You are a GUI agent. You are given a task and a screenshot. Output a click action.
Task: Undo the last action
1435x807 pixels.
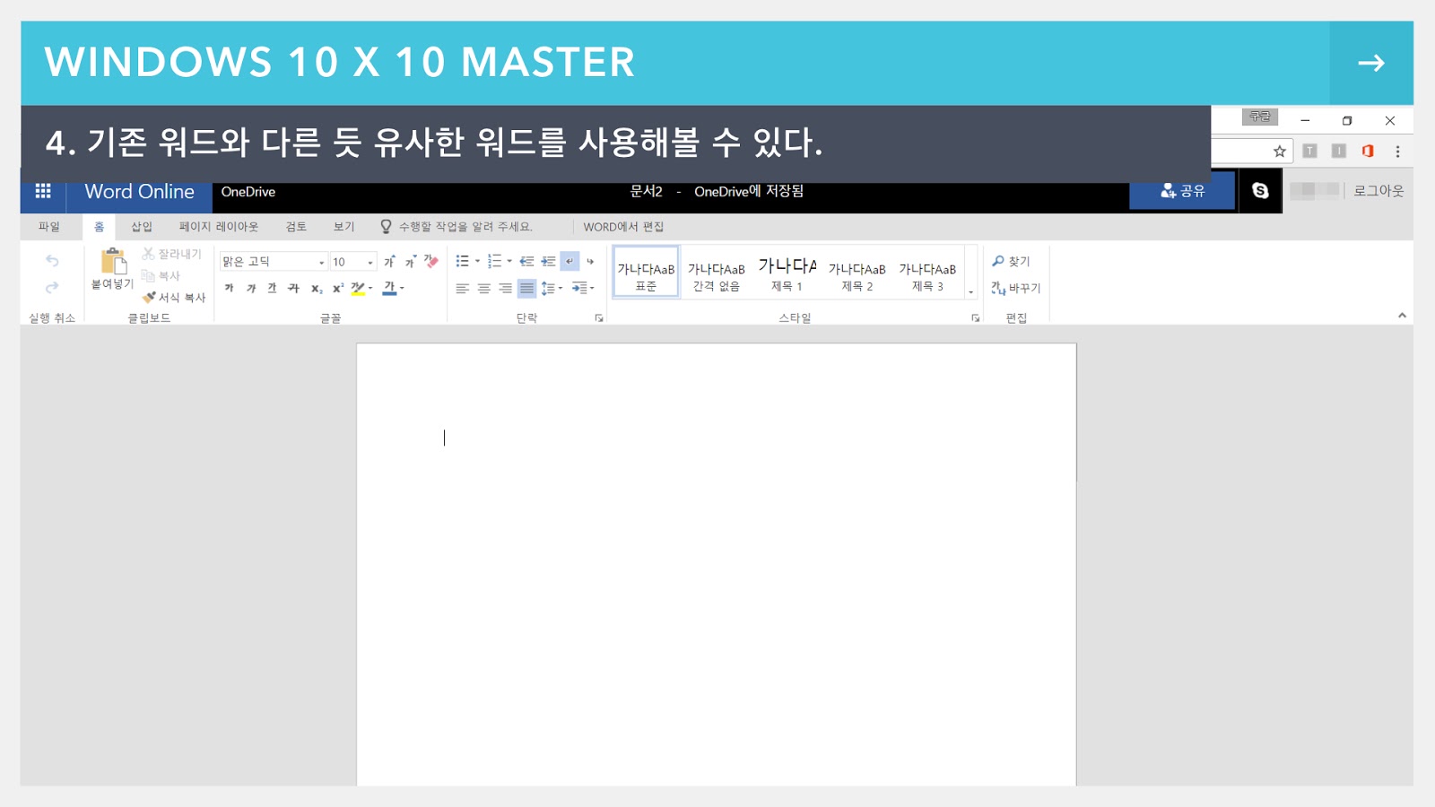click(x=52, y=261)
